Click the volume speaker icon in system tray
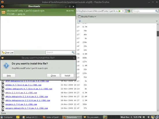159x119 pixels. tap(148, 117)
